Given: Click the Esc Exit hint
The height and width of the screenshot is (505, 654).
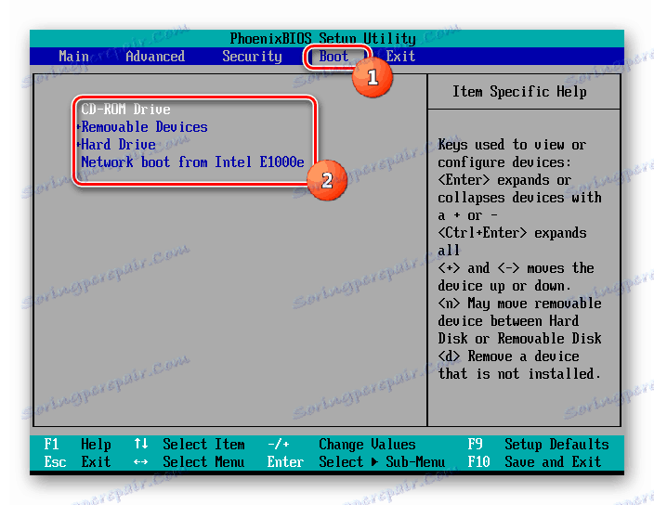Looking at the screenshot, I should (x=78, y=461).
